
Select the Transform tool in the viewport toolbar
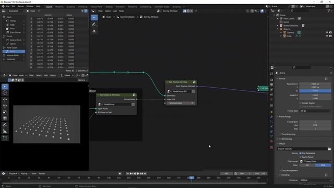click(5, 118)
